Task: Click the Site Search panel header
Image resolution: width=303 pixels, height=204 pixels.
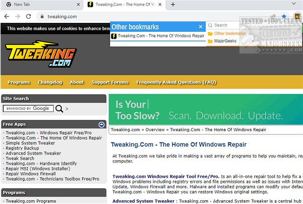Action: coord(54,98)
